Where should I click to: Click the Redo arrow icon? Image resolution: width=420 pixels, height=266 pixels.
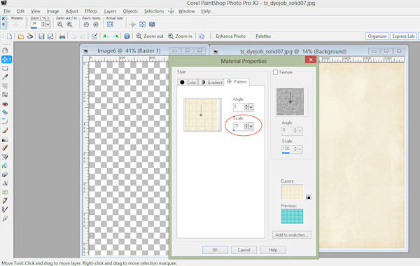[83, 36]
